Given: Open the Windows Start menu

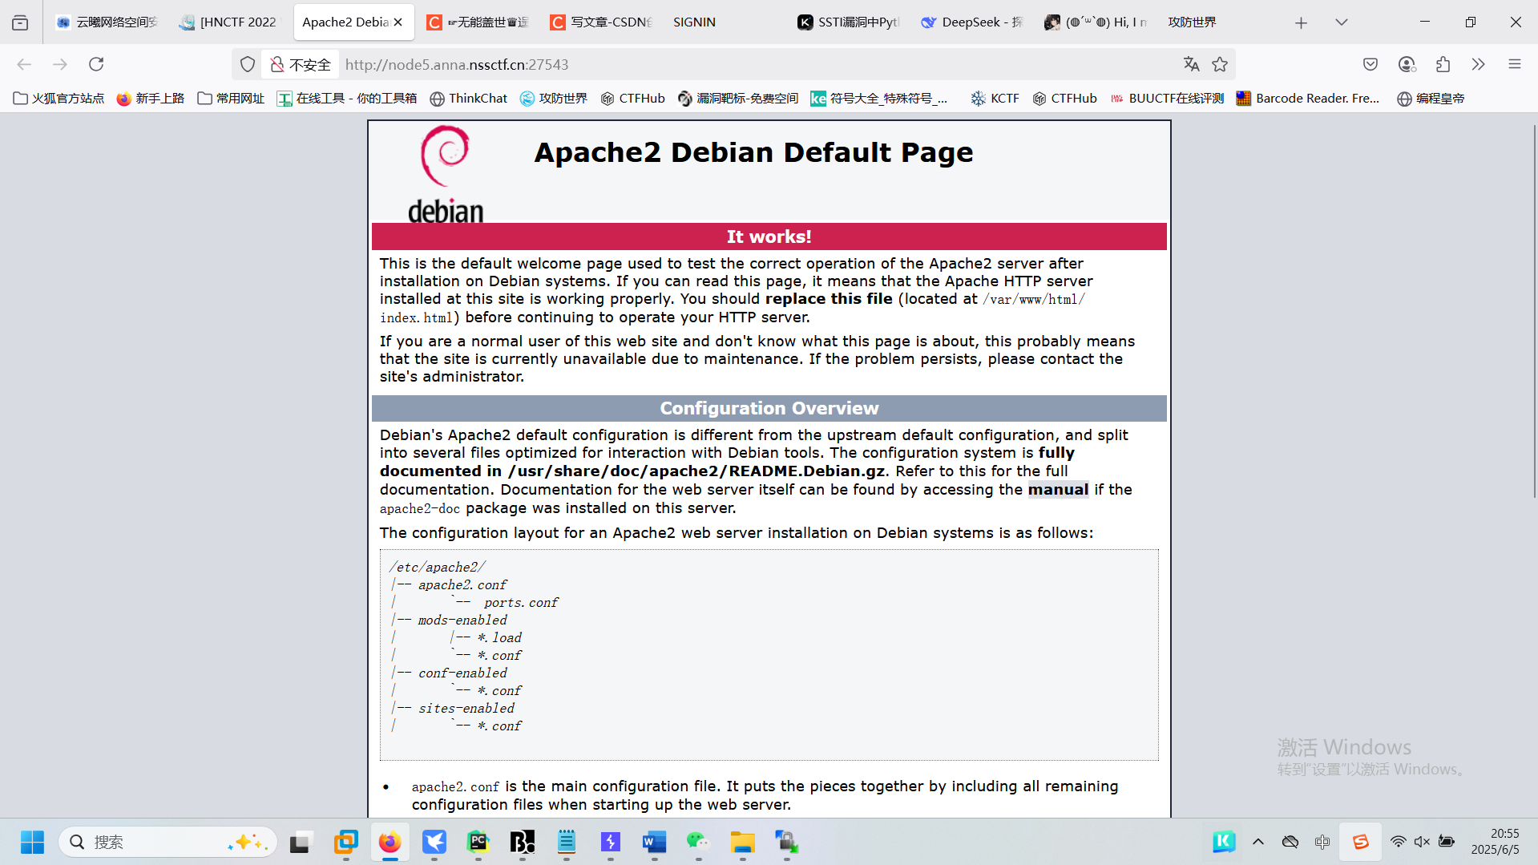Looking at the screenshot, I should click(32, 842).
